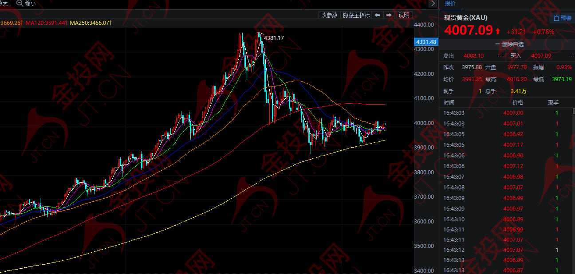Click 删除自选 to remove from watchlist
This screenshot has height=274, width=575.
tap(509, 44)
